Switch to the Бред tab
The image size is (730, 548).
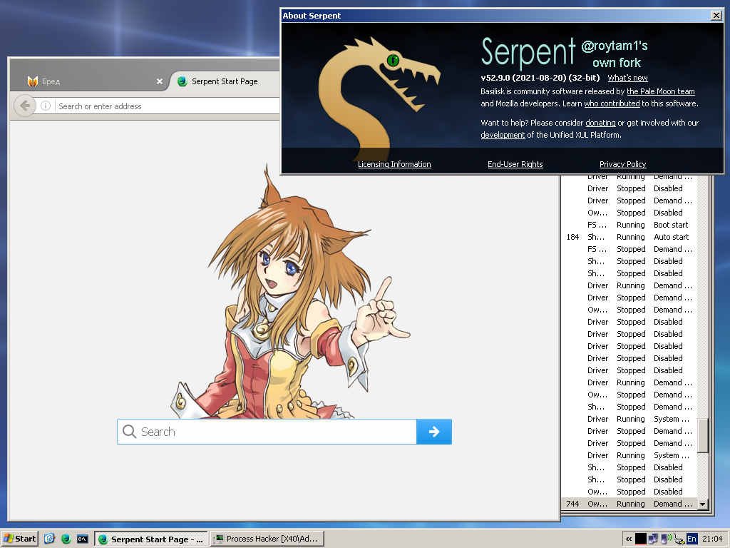[93, 81]
